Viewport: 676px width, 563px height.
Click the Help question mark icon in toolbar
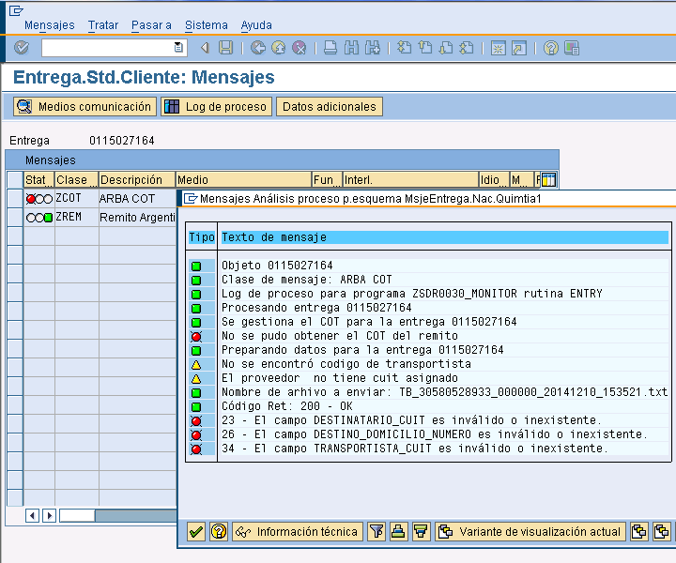(550, 47)
